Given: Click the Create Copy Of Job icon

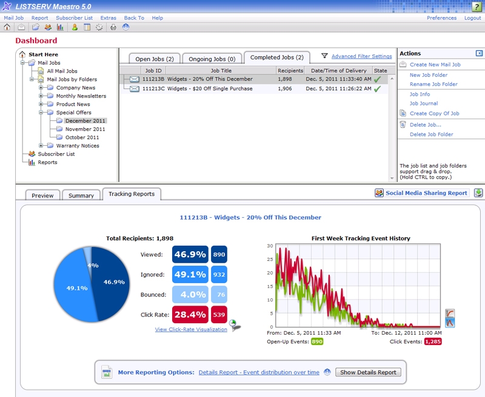Looking at the screenshot, I should (403, 113).
